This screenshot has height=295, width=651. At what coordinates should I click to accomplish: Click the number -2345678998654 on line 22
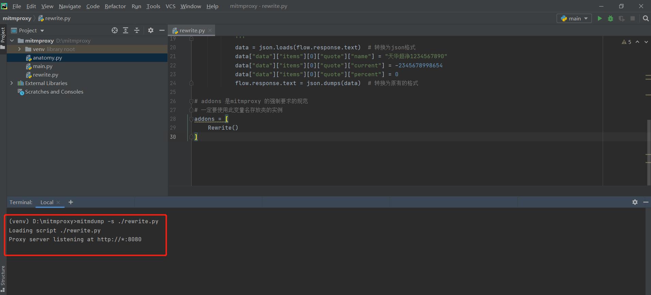click(419, 65)
